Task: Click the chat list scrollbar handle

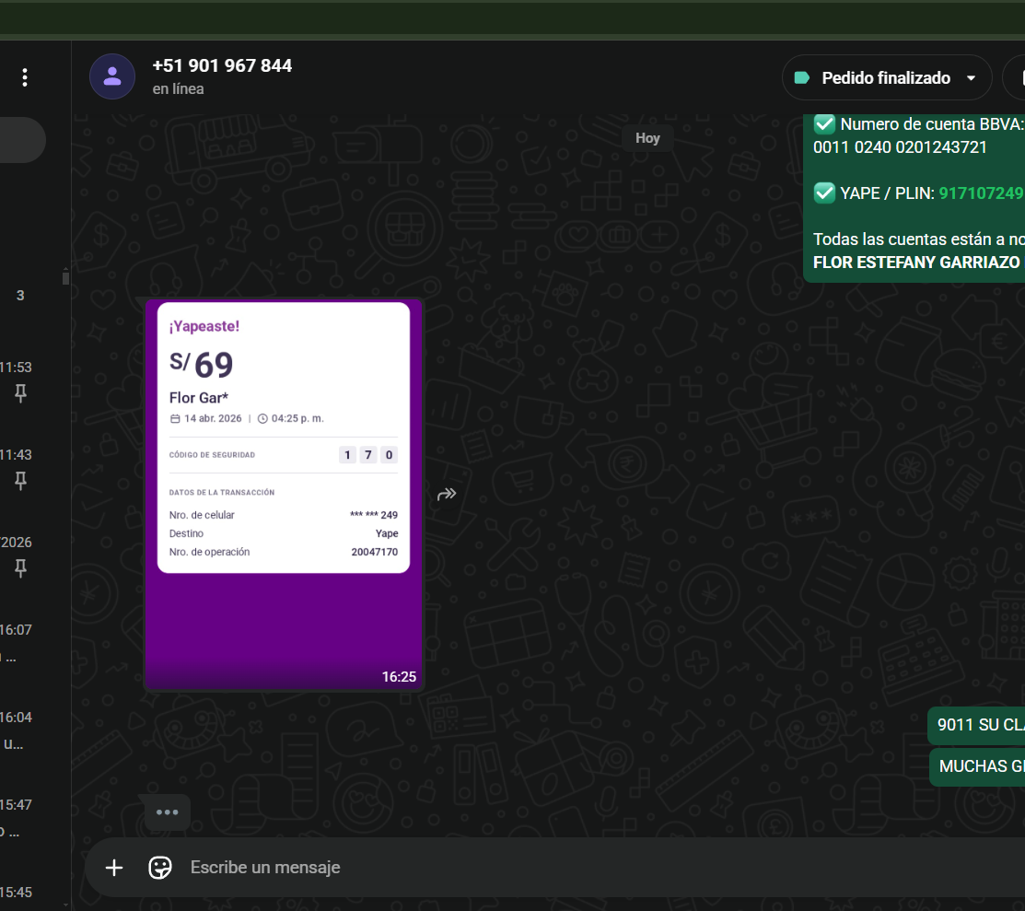Action: [x=65, y=276]
